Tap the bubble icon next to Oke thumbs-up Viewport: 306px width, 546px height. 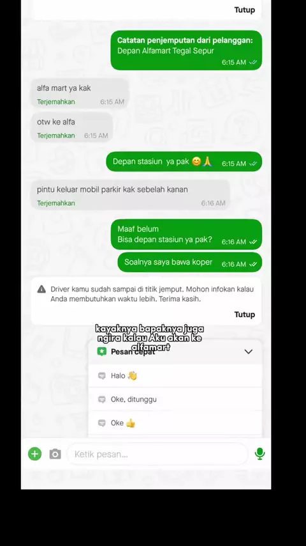click(102, 423)
